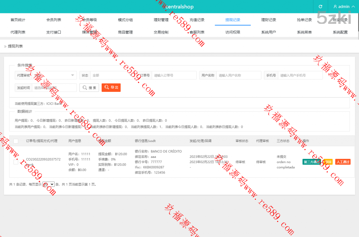Open the 充值记录 menu item
This screenshot has height=237, width=359.
pyautogui.click(x=197, y=20)
